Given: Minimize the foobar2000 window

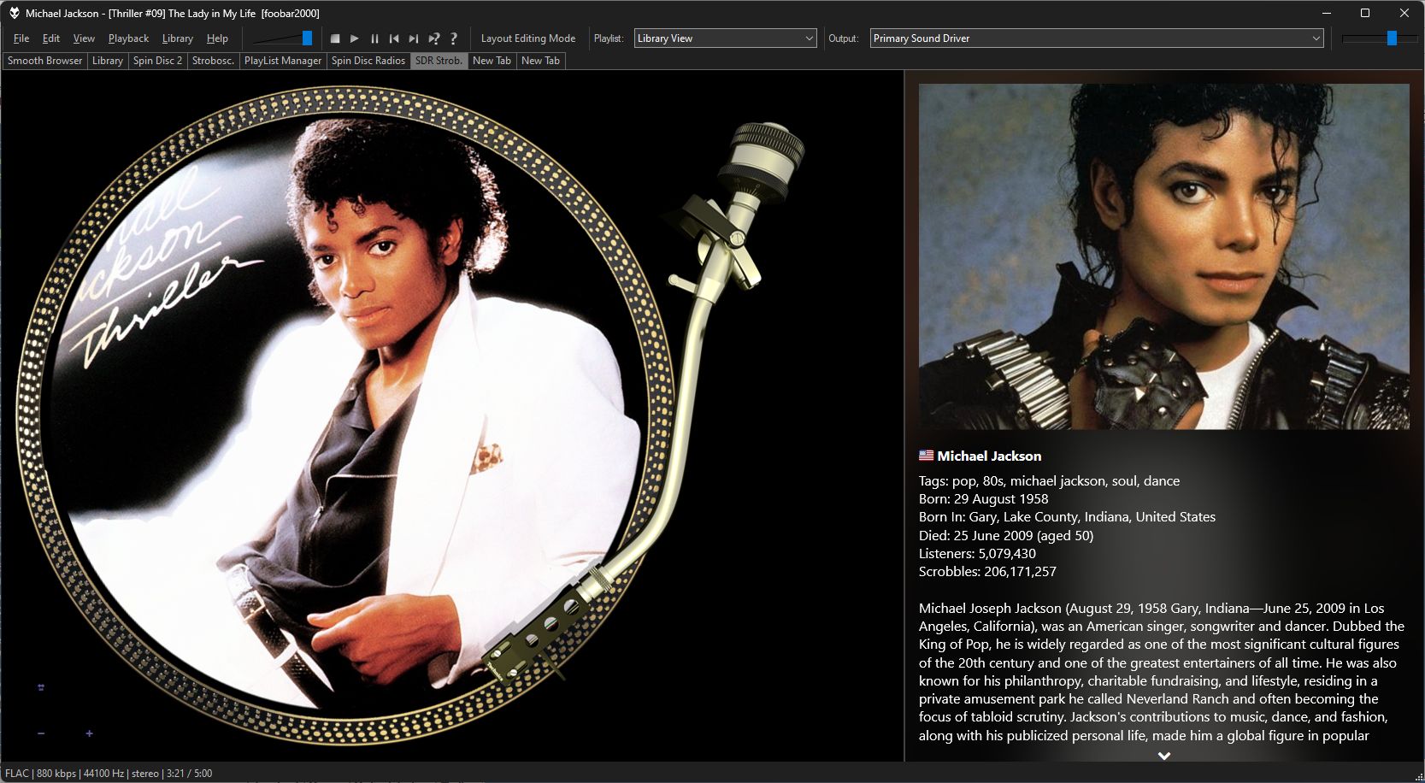Looking at the screenshot, I should (x=1328, y=13).
